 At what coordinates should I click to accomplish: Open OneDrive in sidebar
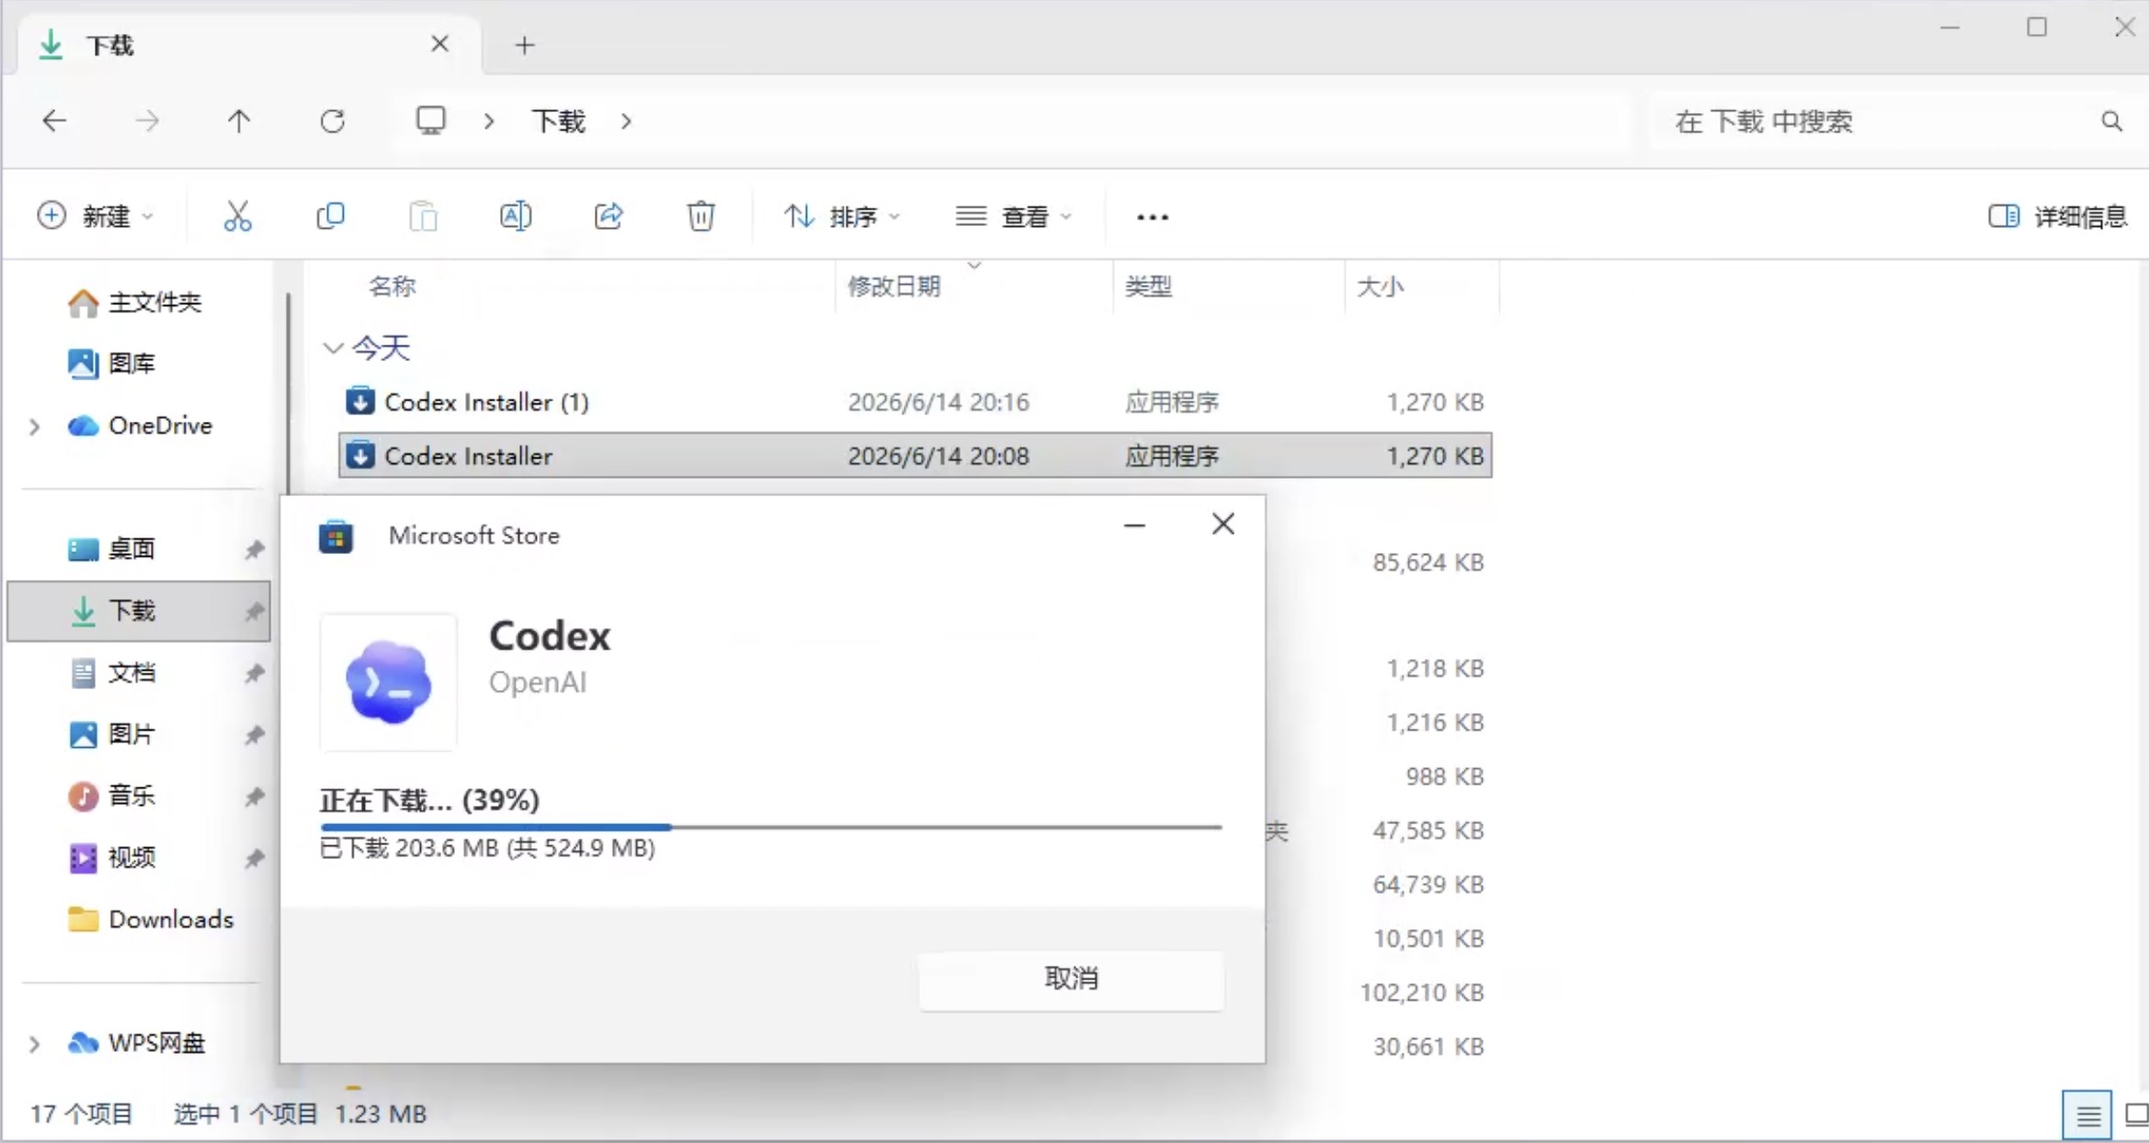click(140, 425)
